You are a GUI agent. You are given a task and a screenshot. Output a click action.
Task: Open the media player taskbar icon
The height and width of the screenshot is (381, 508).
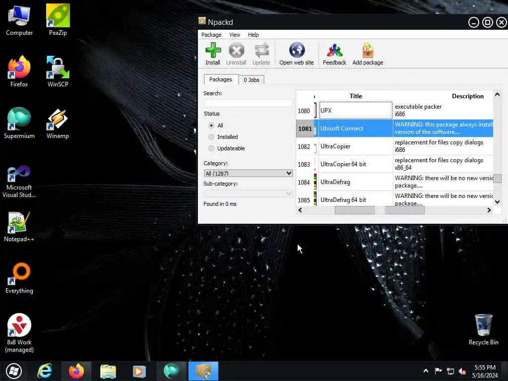[x=139, y=371]
